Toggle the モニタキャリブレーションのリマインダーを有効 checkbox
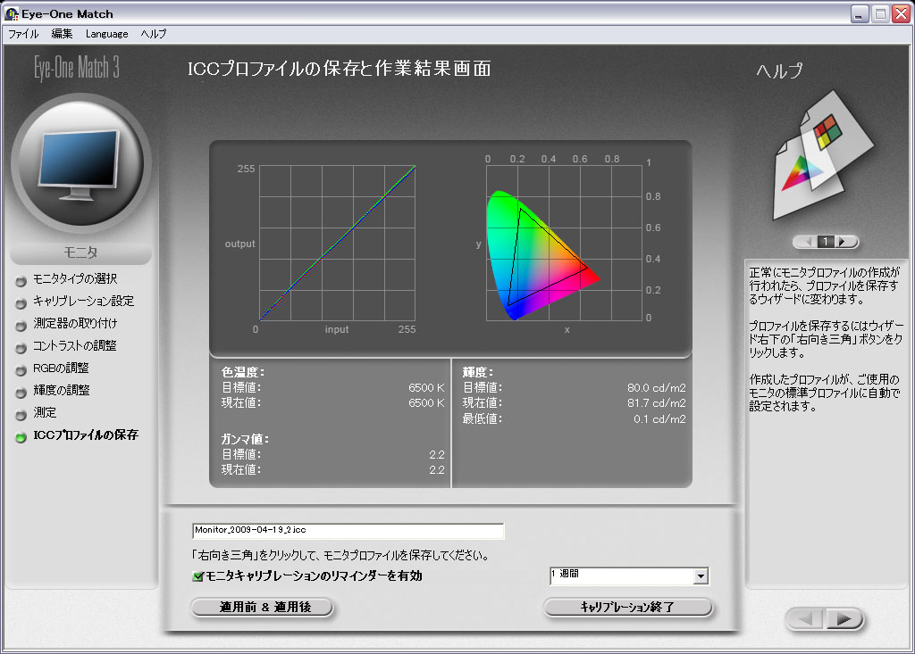Viewport: 915px width, 654px height. click(198, 576)
